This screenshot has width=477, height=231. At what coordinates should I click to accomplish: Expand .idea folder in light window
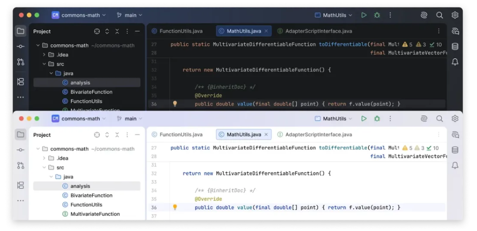44,158
